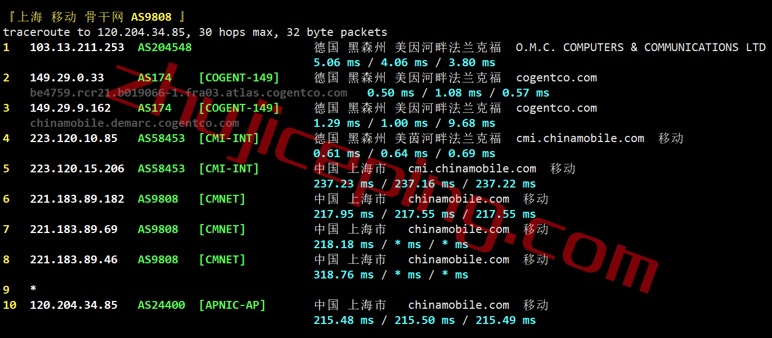Screen dimensions: 772x338
Task: Click hostname be4759.rcr21.b019066-1.fra03.atlas.cogentco.com
Action: 188,93
